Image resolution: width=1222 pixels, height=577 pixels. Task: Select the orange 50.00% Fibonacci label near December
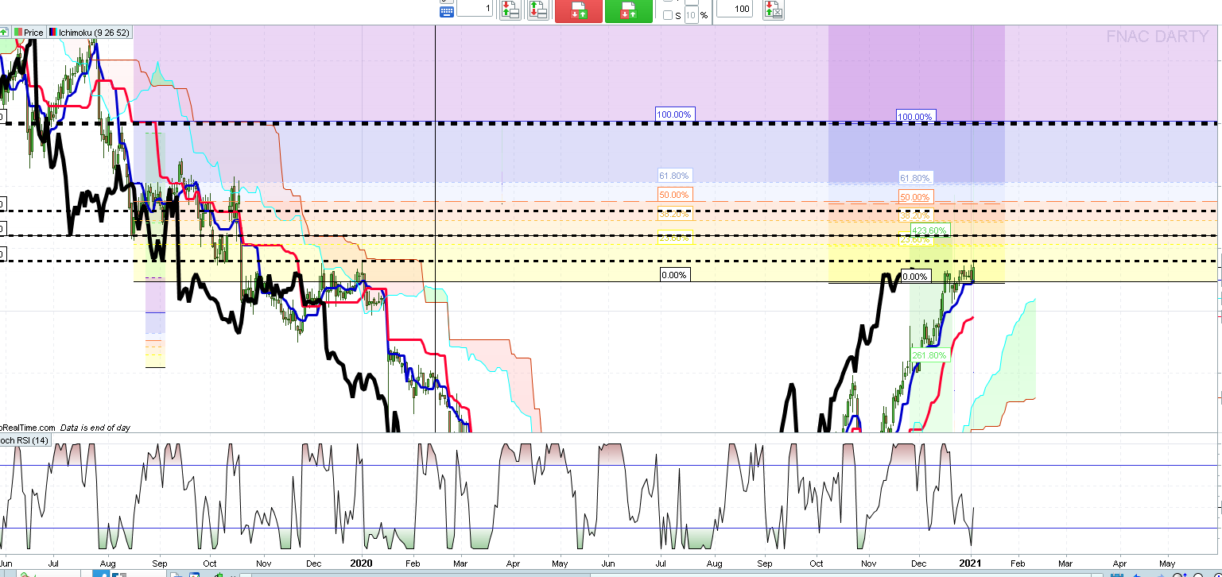click(x=915, y=197)
